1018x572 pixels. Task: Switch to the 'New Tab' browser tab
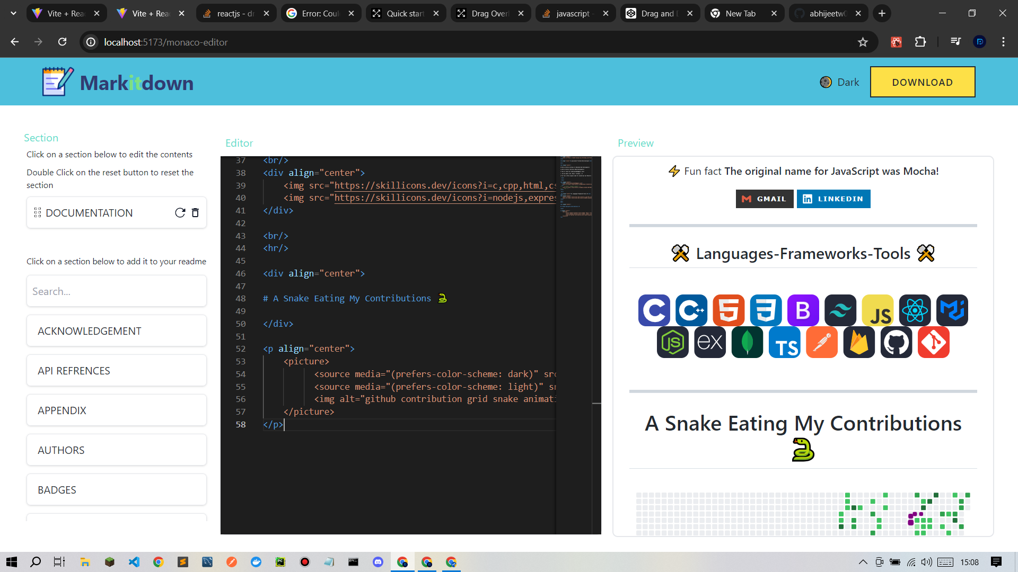(740, 13)
